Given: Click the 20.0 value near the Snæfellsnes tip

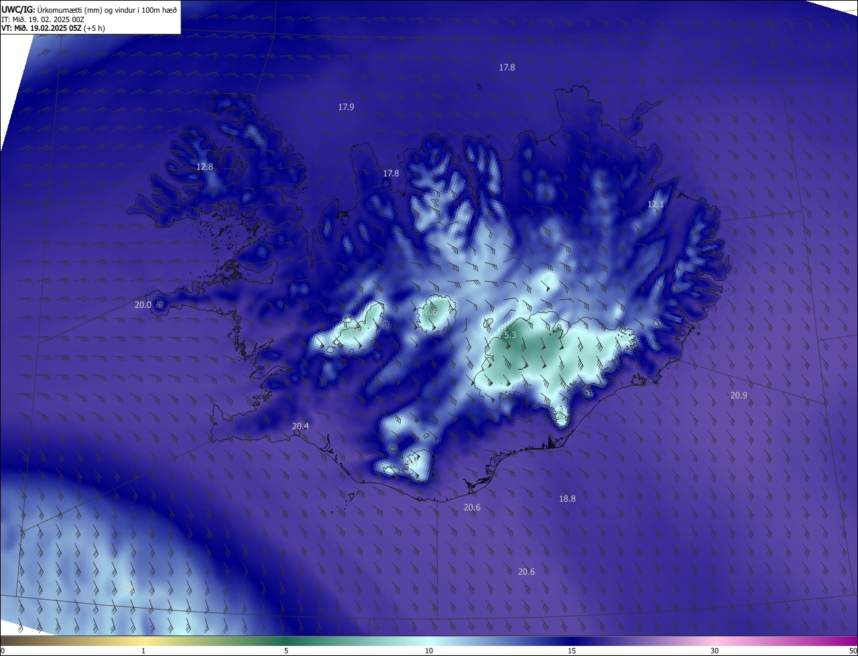Looking at the screenshot, I should coord(143,305).
